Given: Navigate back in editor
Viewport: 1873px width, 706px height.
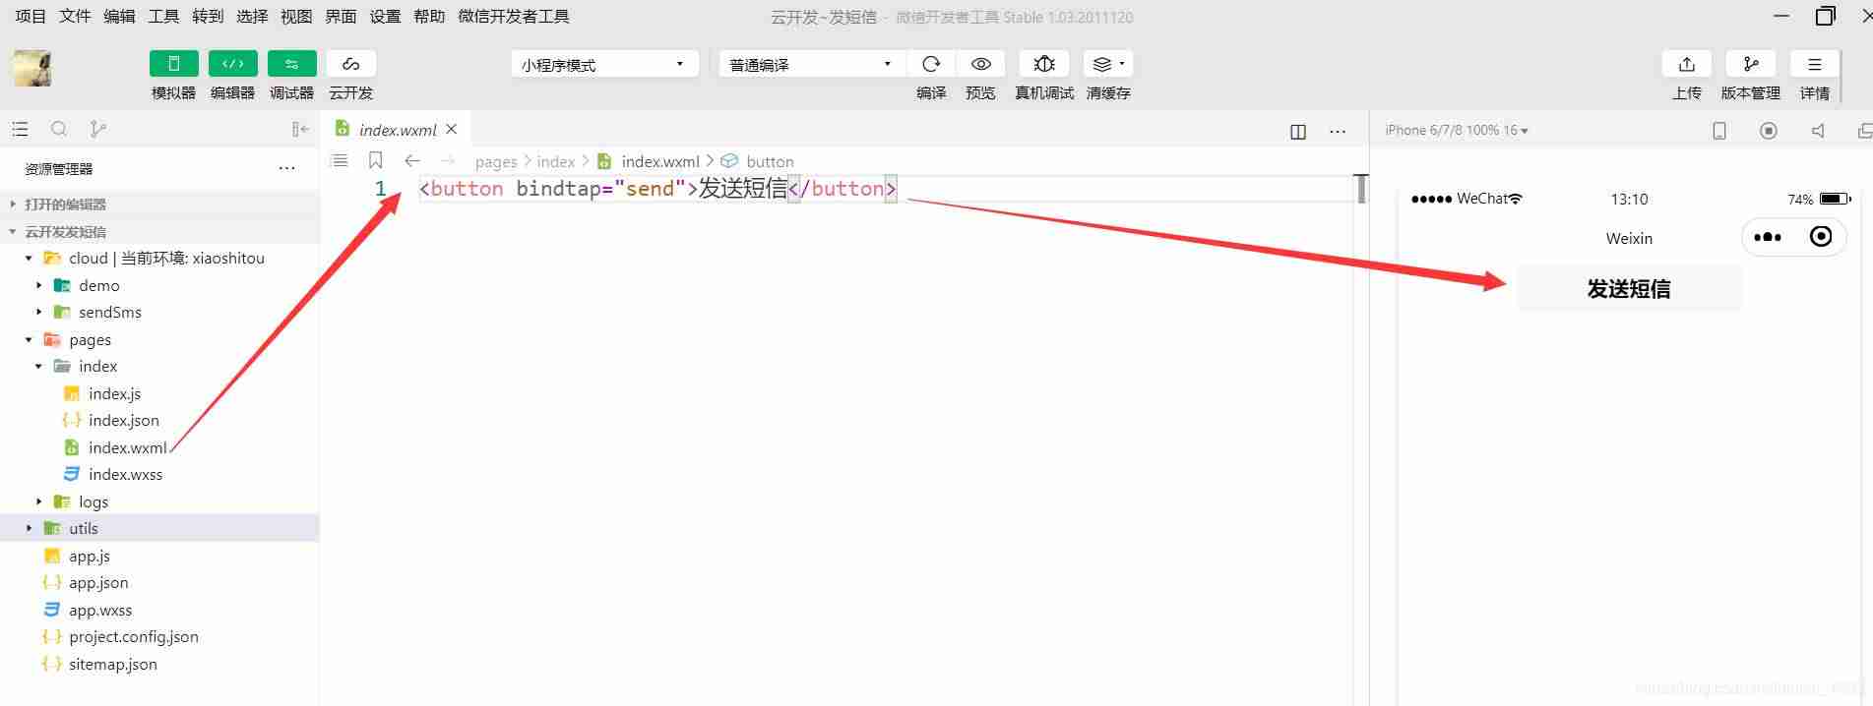Looking at the screenshot, I should (412, 160).
